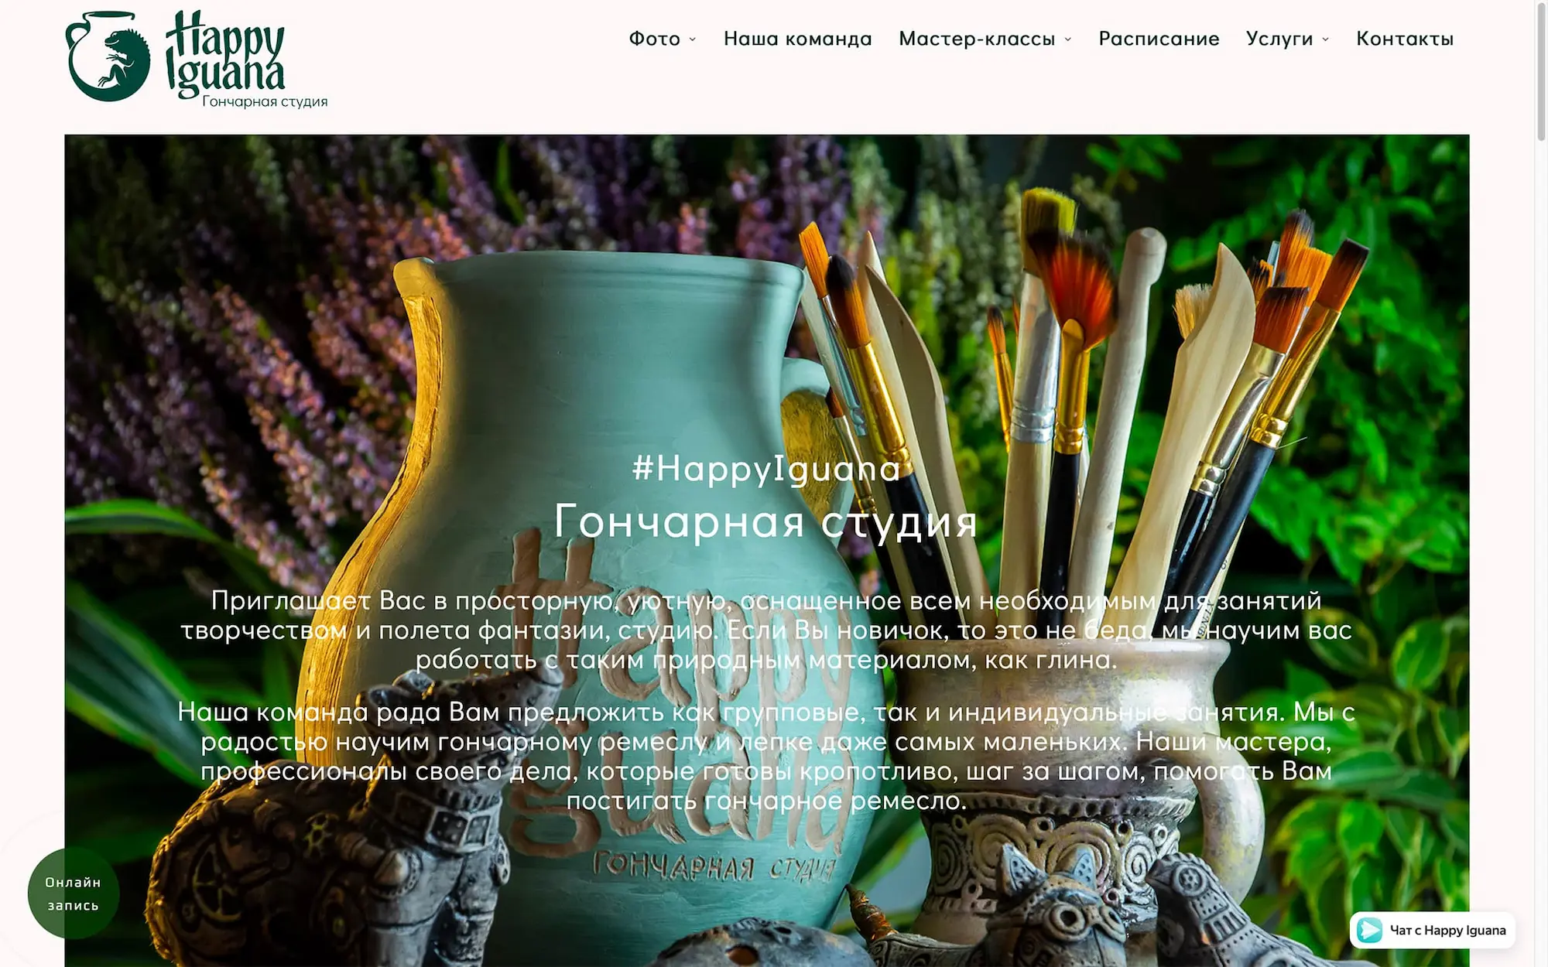Go to the Расписание menu item
This screenshot has width=1548, height=967.
click(1159, 39)
